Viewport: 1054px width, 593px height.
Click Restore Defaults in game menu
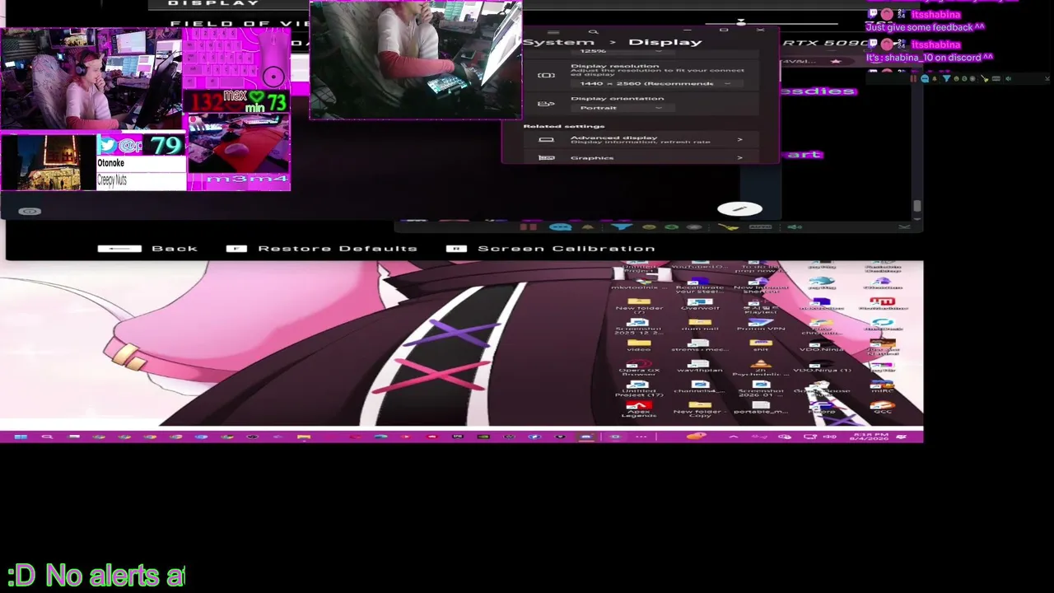point(322,249)
